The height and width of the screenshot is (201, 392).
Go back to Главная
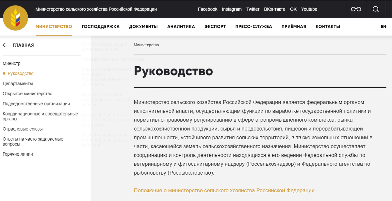tap(23, 45)
